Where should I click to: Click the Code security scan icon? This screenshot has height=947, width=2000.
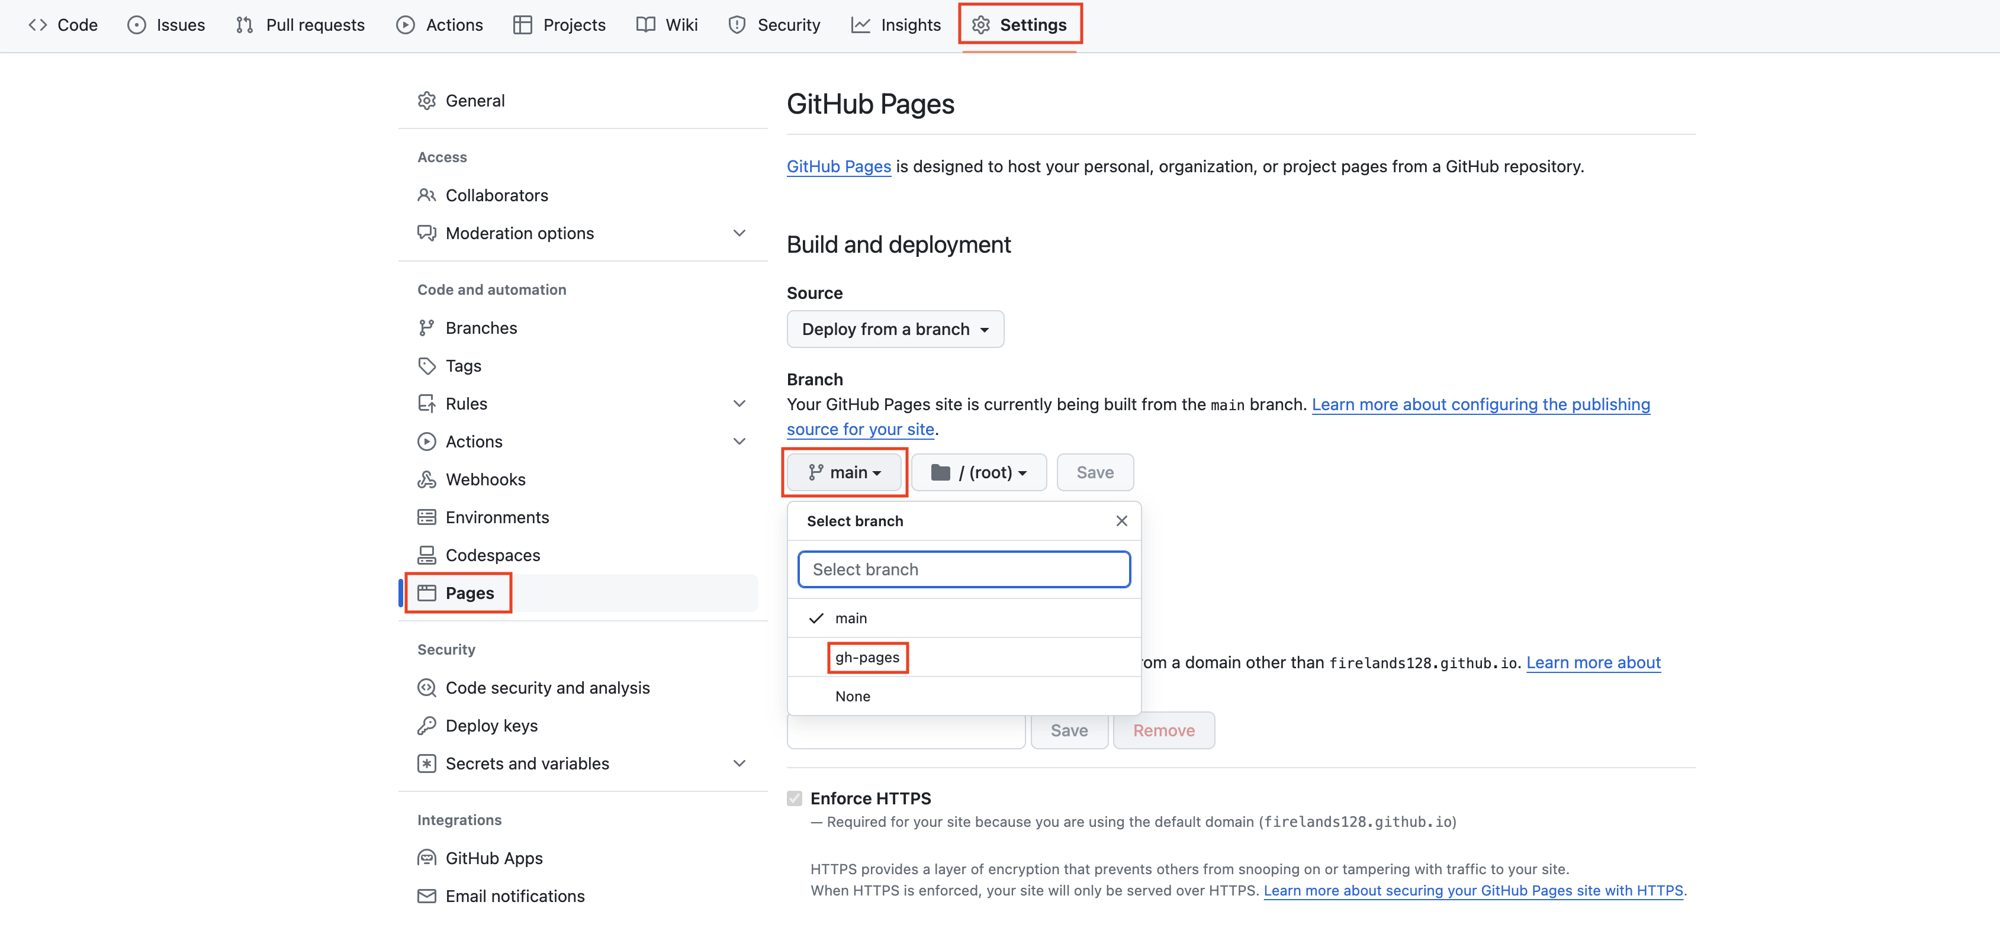point(426,688)
